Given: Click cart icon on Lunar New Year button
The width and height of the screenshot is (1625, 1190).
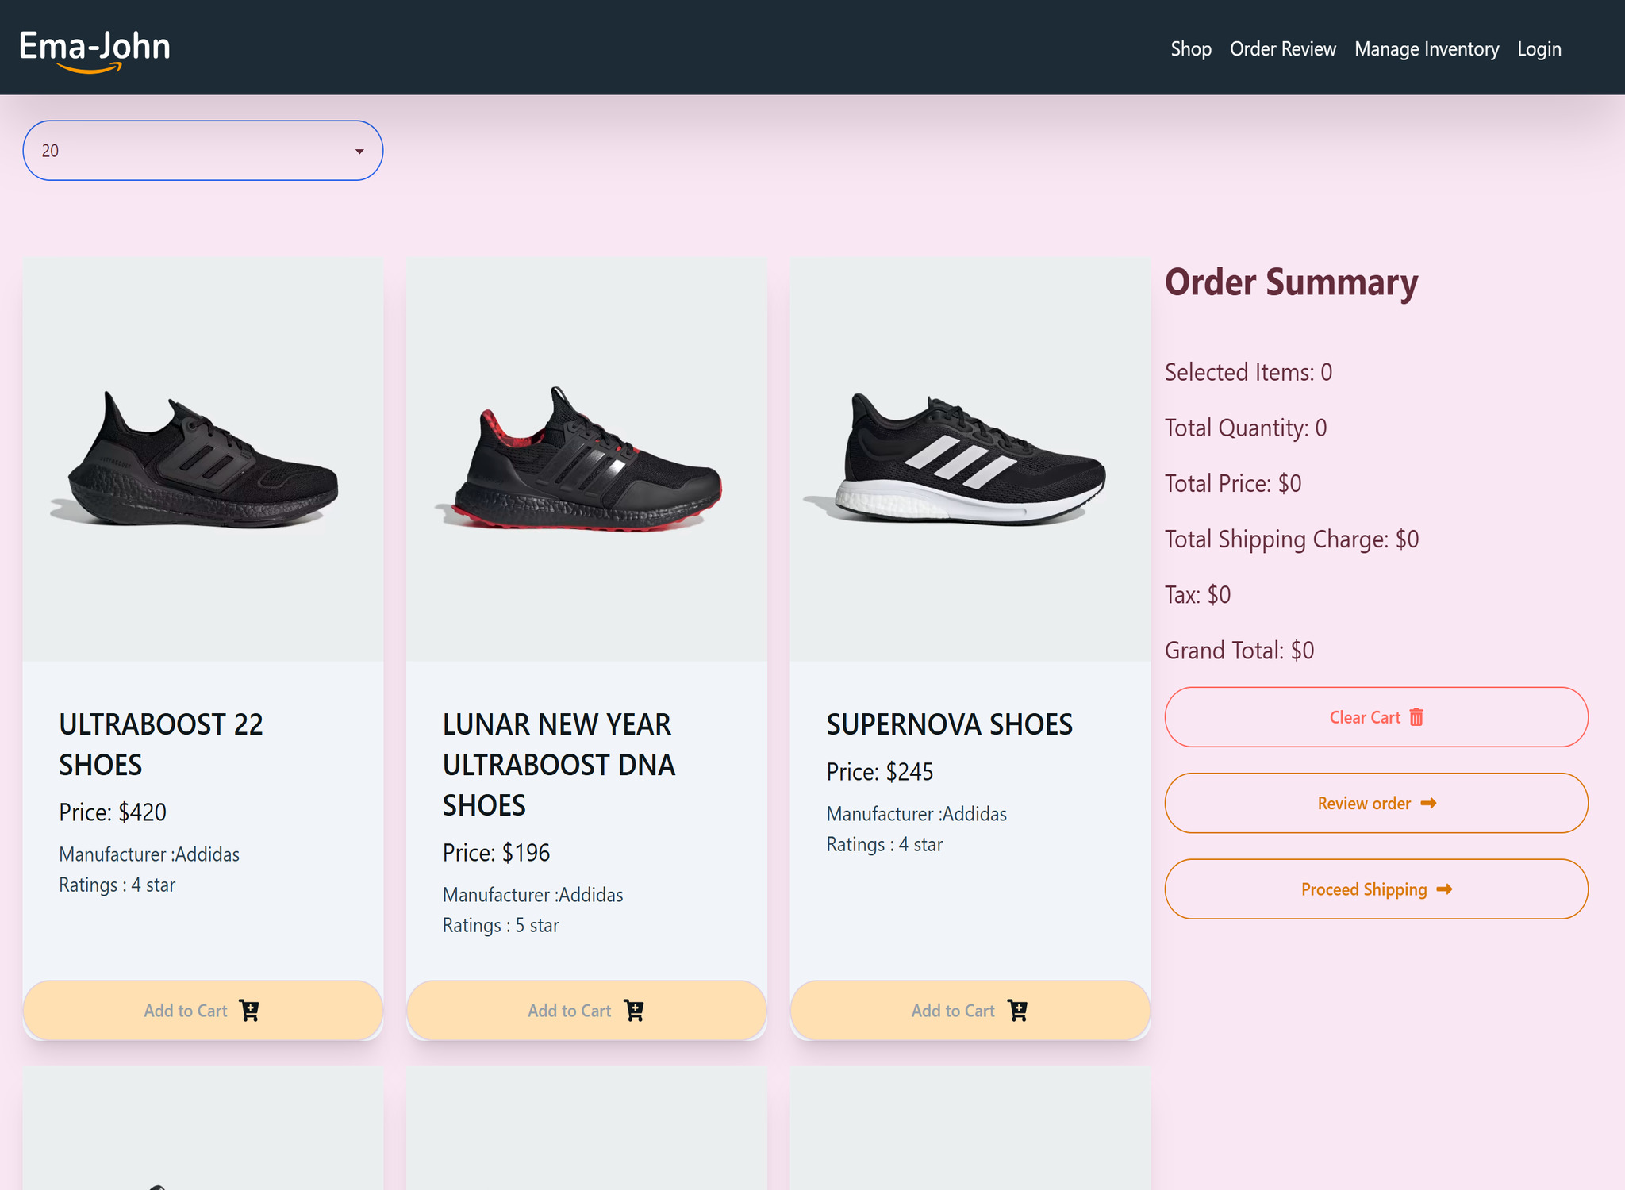Looking at the screenshot, I should click(x=633, y=1010).
